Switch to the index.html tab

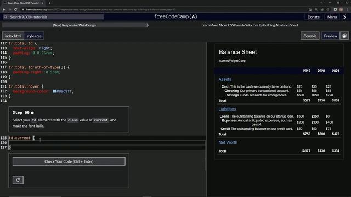coord(13,36)
